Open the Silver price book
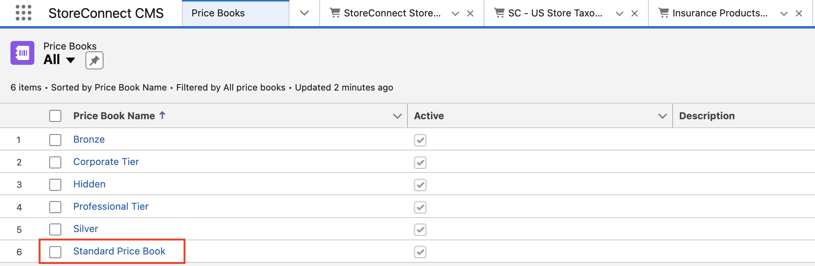Screen dimensions: 815x266 point(86,229)
